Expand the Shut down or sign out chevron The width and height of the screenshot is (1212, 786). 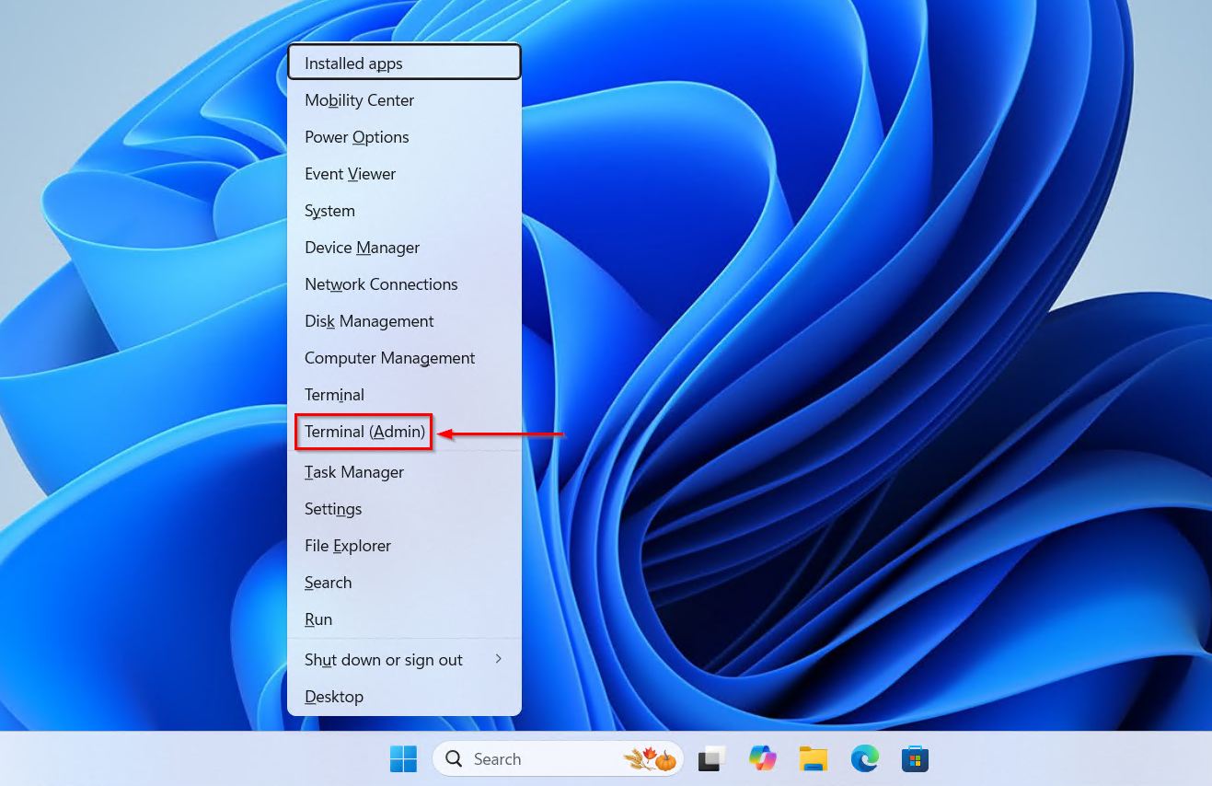point(499,659)
